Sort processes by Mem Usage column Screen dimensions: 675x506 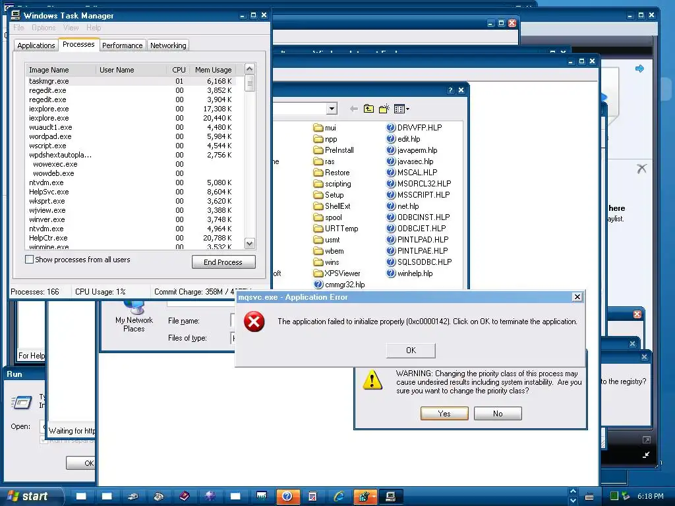[x=214, y=70]
